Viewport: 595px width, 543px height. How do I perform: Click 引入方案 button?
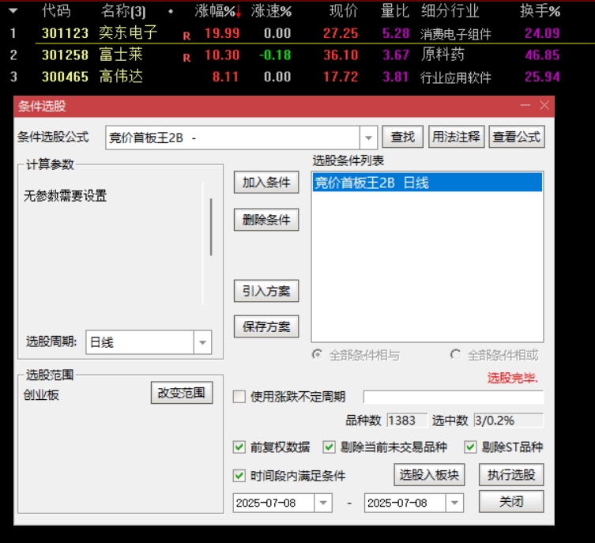click(x=266, y=291)
